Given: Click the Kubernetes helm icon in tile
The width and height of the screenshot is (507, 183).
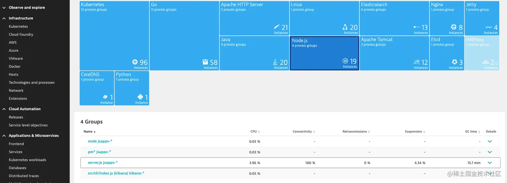Looking at the screenshot, I should [135, 62].
